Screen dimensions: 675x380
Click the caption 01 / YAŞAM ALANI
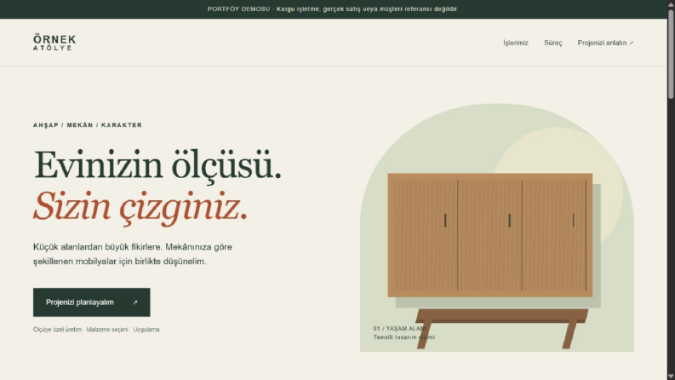pyautogui.click(x=399, y=328)
